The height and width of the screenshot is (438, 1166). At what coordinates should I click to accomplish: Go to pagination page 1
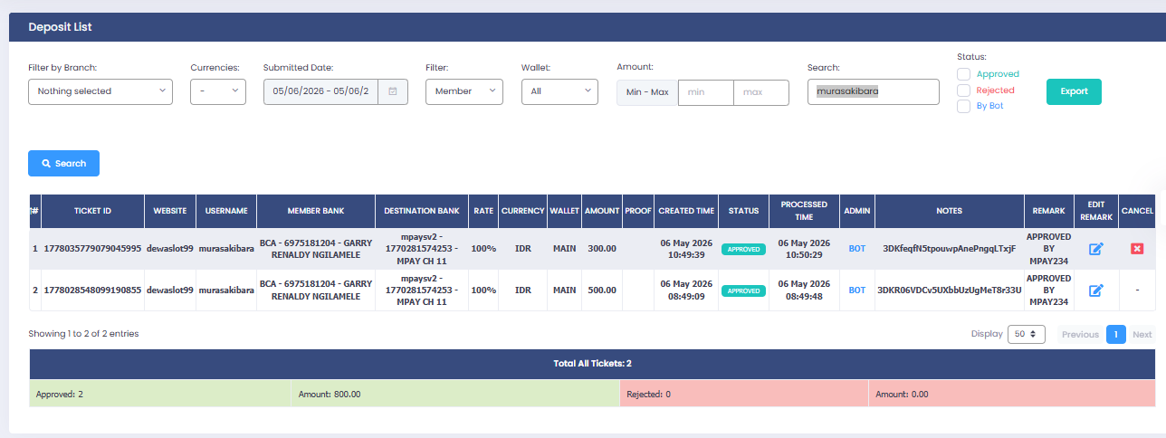(x=1116, y=334)
